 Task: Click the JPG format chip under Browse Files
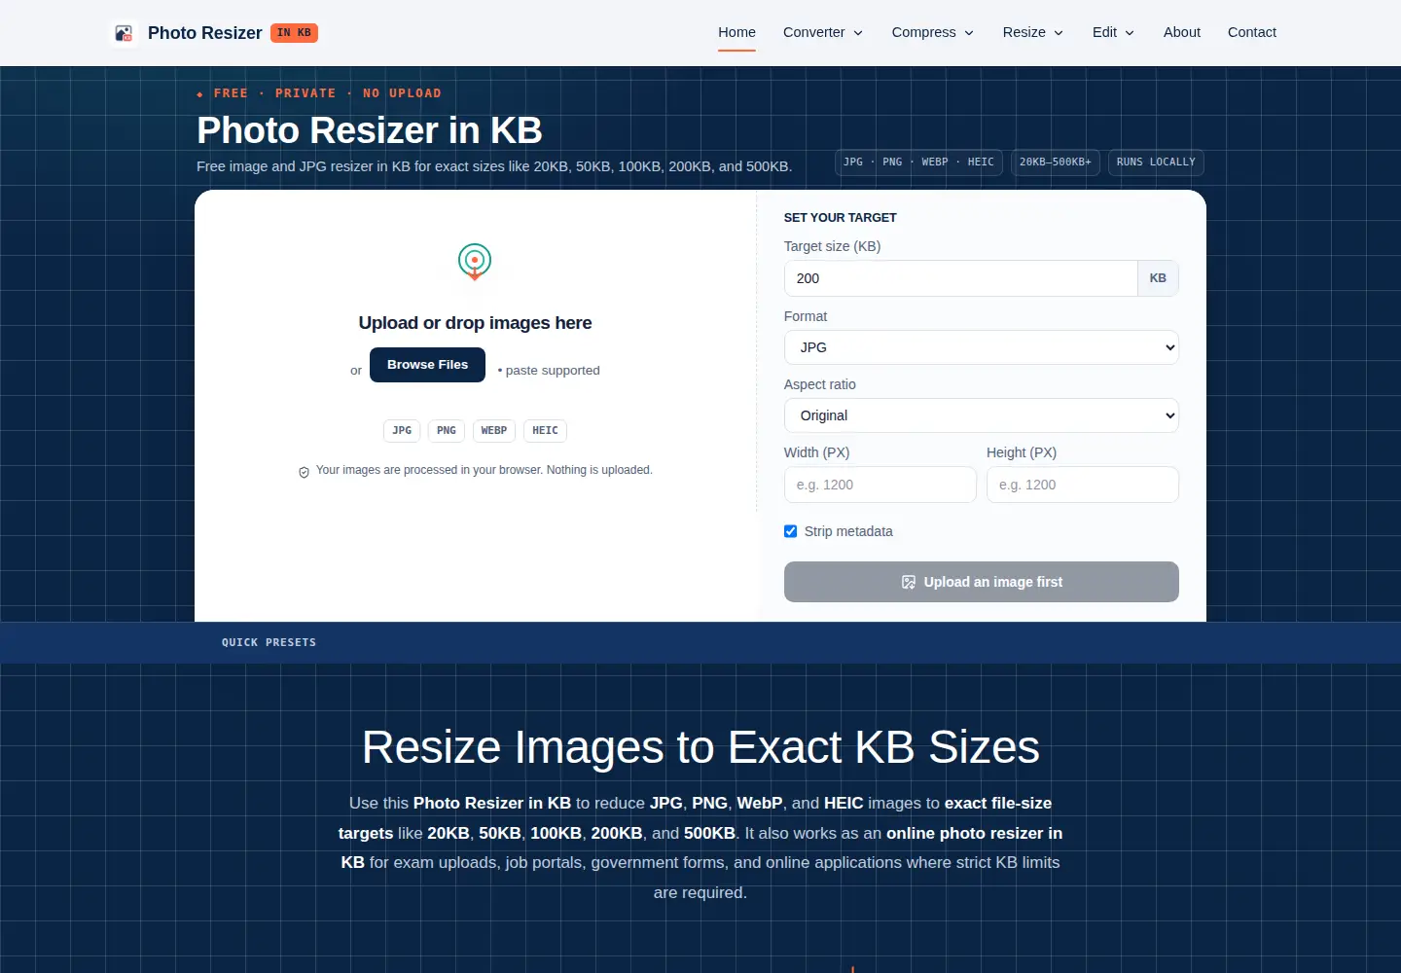point(402,431)
